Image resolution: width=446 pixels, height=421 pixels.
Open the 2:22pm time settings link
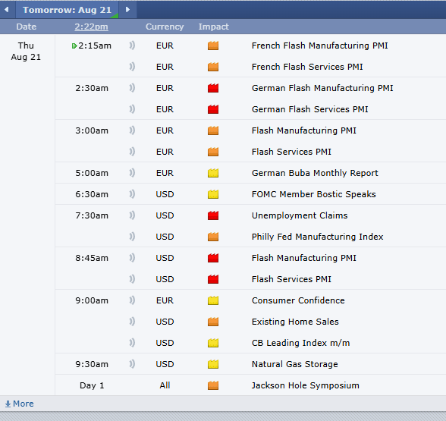(91, 27)
